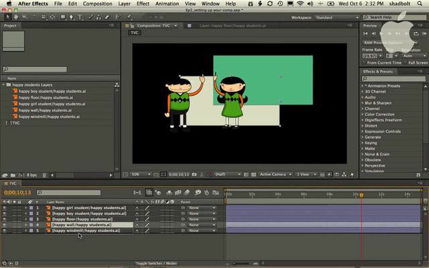Enable From Current Time checkbox
Image resolution: width=429 pixels, height=268 pixels.
[x=365, y=63]
